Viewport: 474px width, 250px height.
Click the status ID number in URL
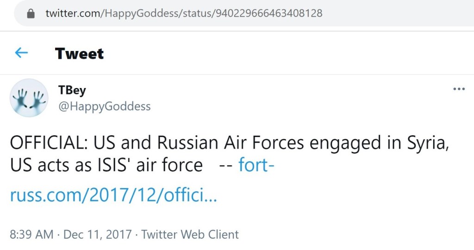point(268,13)
